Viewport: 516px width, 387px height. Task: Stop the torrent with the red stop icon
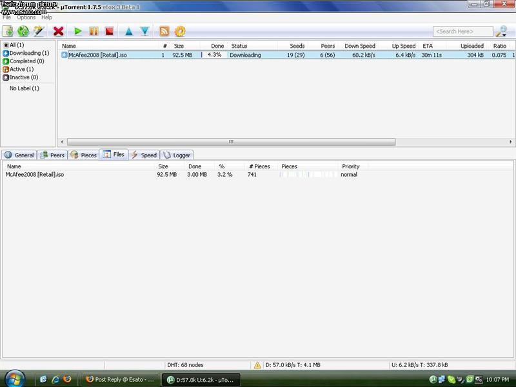pyautogui.click(x=109, y=31)
